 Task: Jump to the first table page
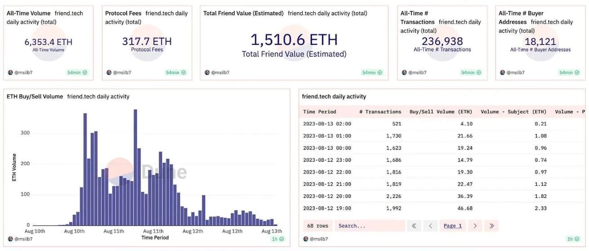pyautogui.click(x=414, y=226)
